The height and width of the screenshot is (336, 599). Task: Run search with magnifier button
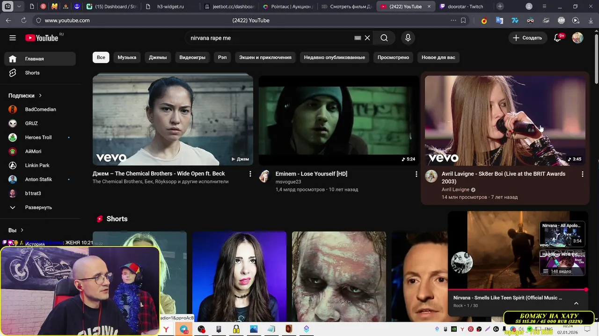384,38
